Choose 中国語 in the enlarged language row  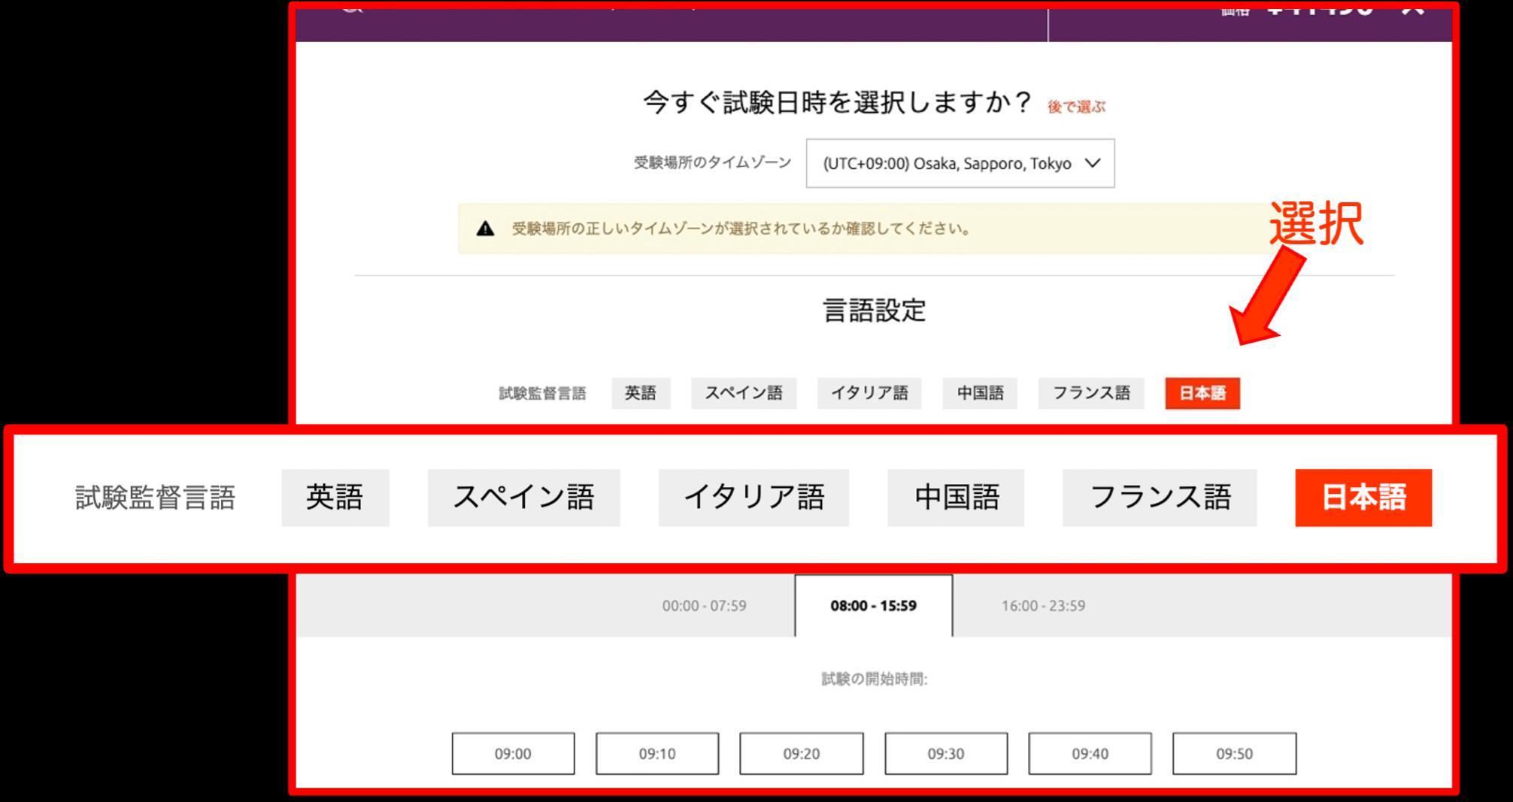[x=956, y=498]
